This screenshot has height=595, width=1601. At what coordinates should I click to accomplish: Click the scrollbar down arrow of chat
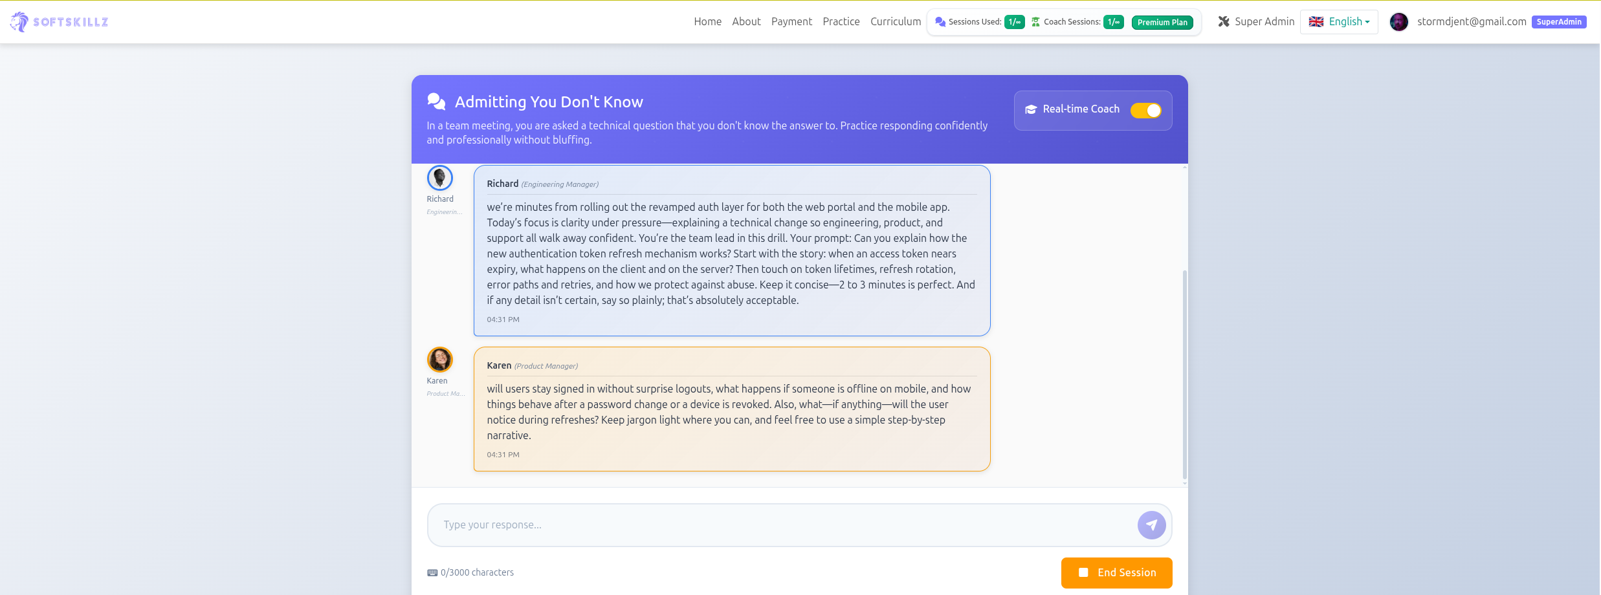[1185, 483]
